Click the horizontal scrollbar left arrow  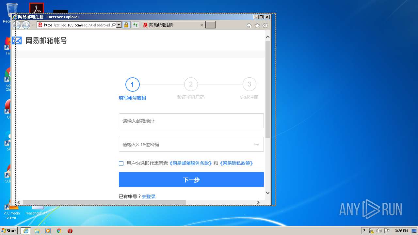coord(19,202)
